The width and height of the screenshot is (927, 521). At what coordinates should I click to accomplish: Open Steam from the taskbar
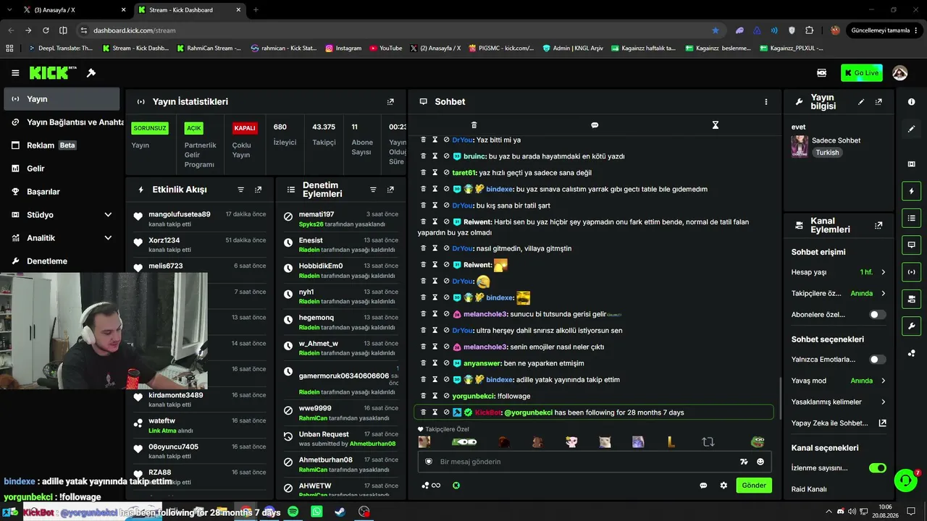click(x=340, y=512)
